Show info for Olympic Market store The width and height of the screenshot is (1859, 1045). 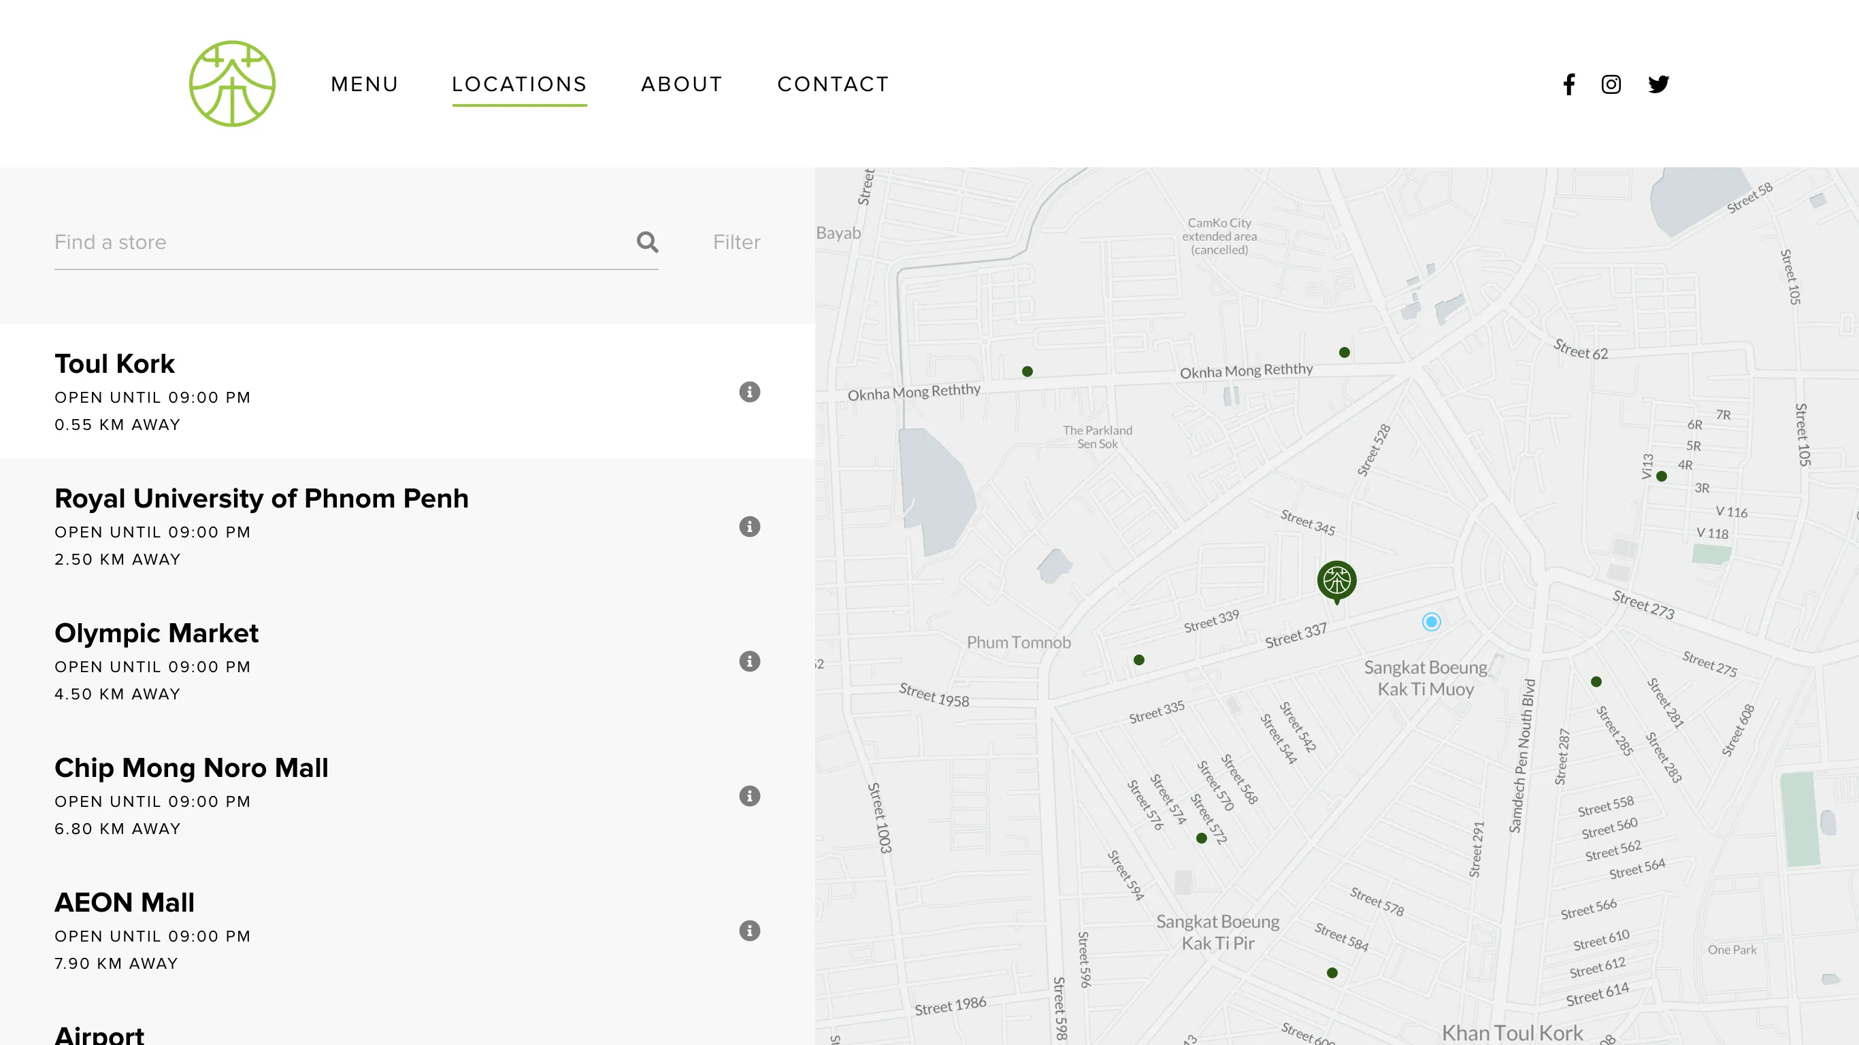point(749,661)
